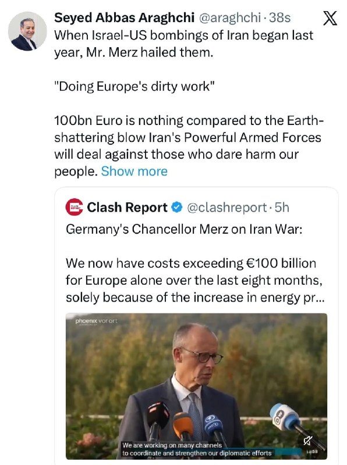The height and width of the screenshot is (465, 347).
Task: Click the phoenix vor ort watermark
Action: tap(96, 321)
